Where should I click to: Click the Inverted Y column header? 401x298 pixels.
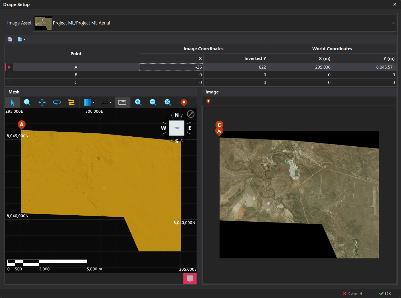[235, 58]
